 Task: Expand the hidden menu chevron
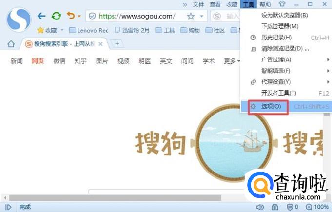185,5
